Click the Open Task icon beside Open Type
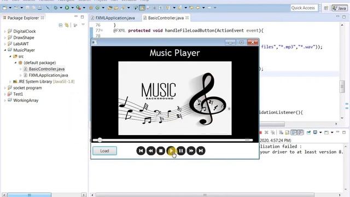The height and width of the screenshot is (197, 350). [116, 8]
